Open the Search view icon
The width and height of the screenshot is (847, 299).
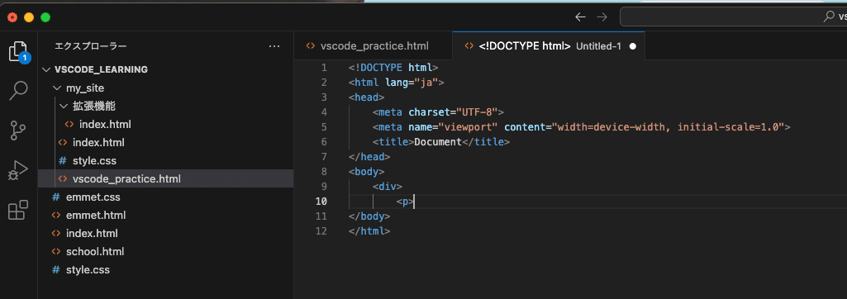pos(18,91)
